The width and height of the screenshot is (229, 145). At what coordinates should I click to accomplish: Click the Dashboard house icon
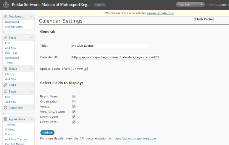click(x=5, y=17)
